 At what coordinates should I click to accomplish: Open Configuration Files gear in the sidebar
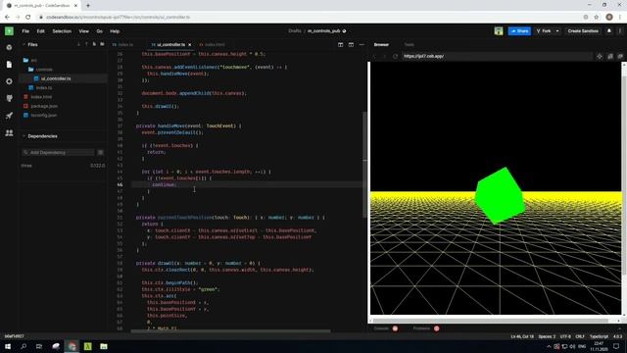[x=9, y=81]
